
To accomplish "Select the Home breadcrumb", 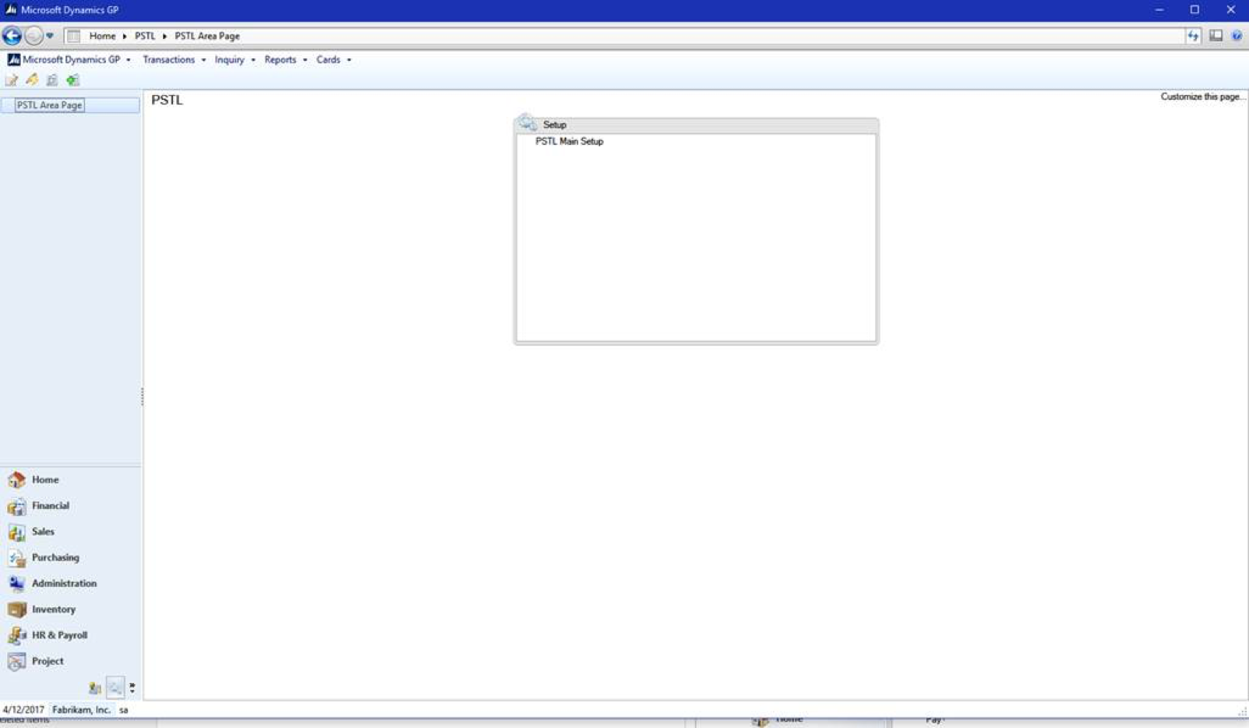I will point(102,36).
